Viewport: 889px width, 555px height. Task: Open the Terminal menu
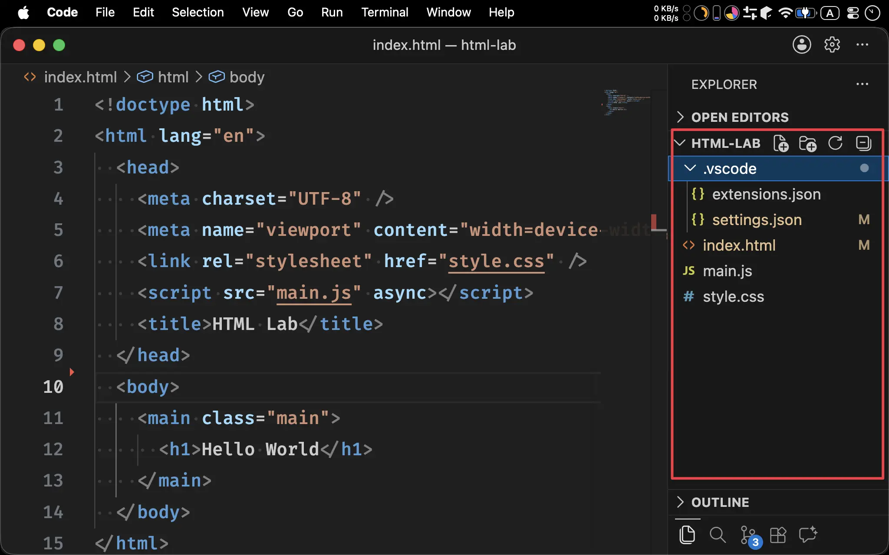[x=385, y=13]
